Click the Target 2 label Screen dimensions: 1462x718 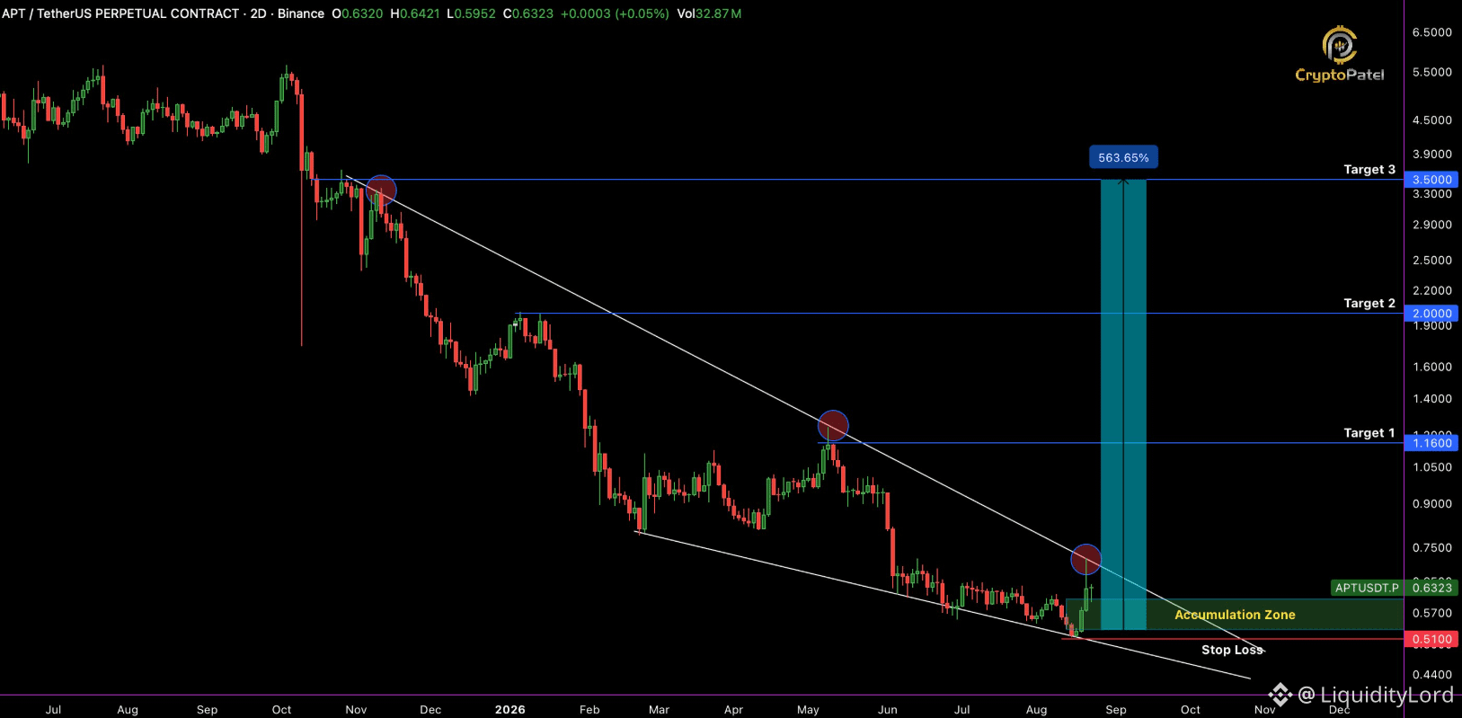coord(1369,303)
